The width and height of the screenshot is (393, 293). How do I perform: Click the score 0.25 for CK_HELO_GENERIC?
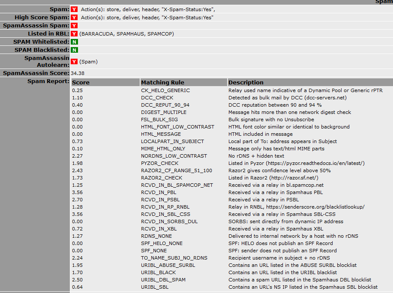(78, 90)
